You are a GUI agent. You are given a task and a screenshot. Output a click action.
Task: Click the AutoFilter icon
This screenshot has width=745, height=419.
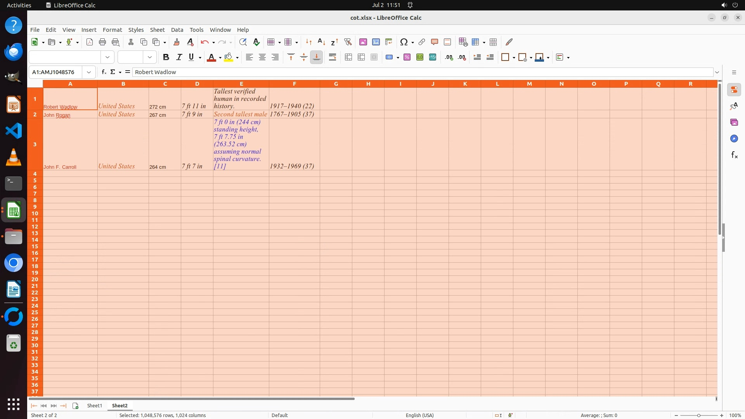[348, 42]
